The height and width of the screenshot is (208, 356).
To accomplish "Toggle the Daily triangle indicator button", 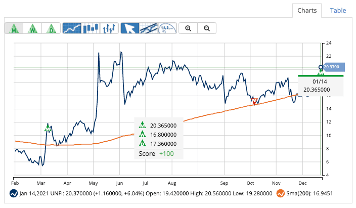I will pos(51,28).
